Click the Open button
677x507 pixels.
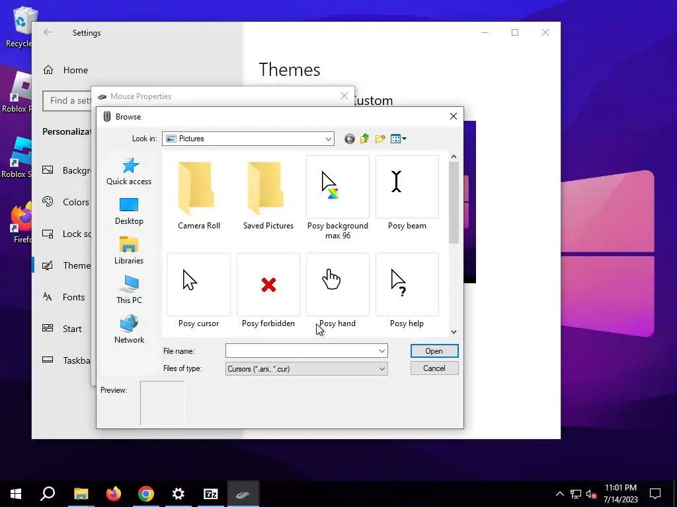click(x=434, y=351)
